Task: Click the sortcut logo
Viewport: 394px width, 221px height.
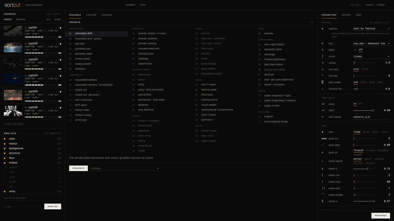Action: (12, 5)
